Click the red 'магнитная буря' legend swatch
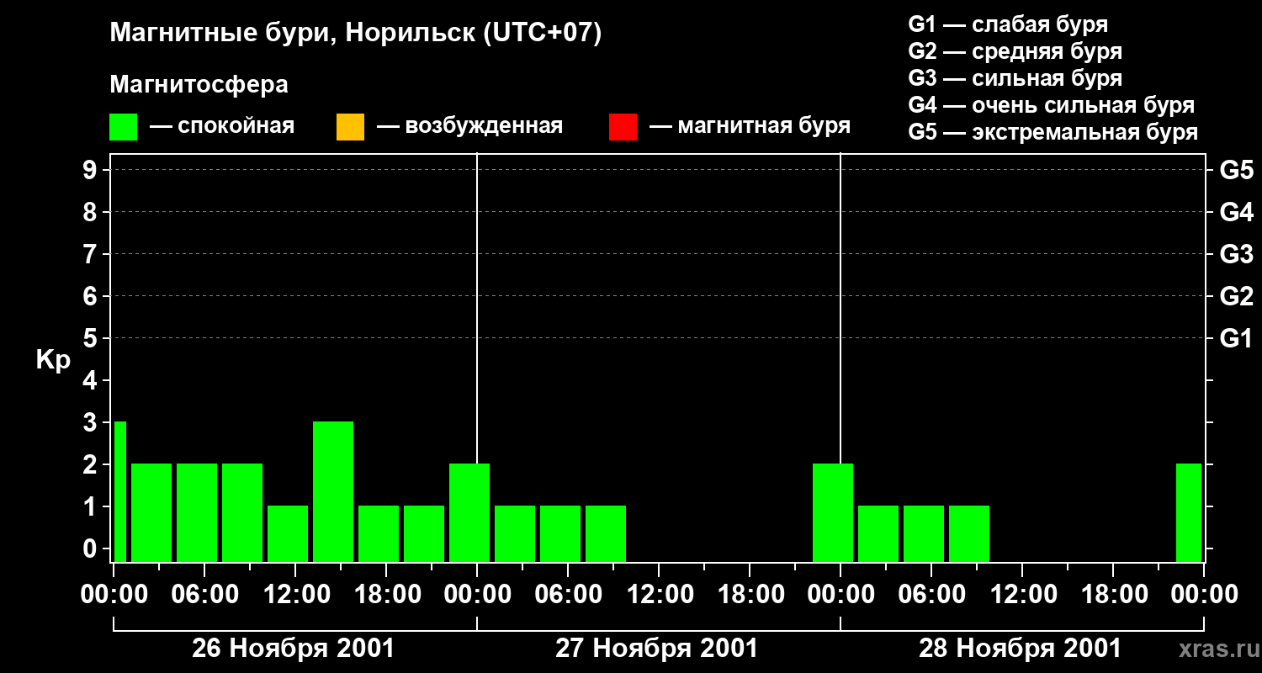The width and height of the screenshot is (1262, 673). click(623, 127)
